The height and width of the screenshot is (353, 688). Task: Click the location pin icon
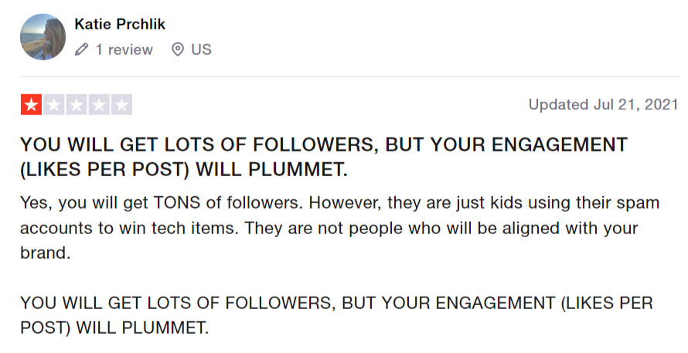[178, 49]
